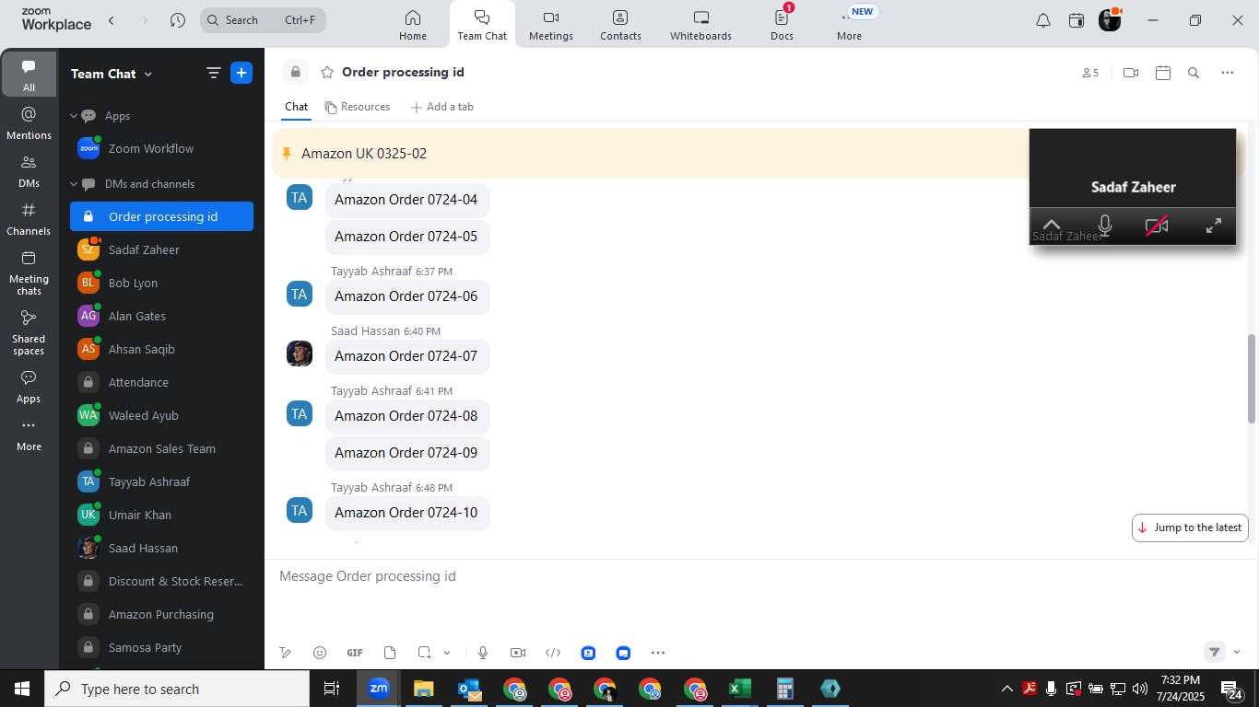Open Mentions in the sidebar
This screenshot has width=1259, height=707.
[x=29, y=123]
